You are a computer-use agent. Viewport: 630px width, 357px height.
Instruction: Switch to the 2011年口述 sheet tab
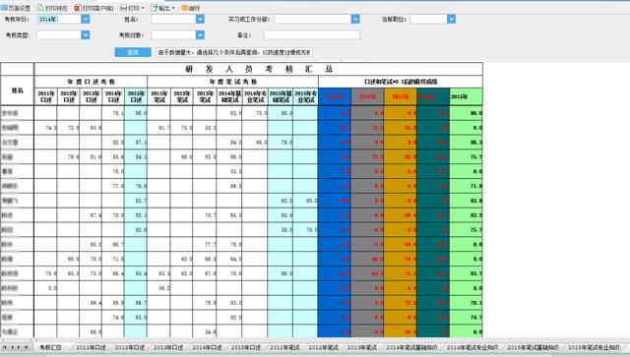(x=91, y=347)
